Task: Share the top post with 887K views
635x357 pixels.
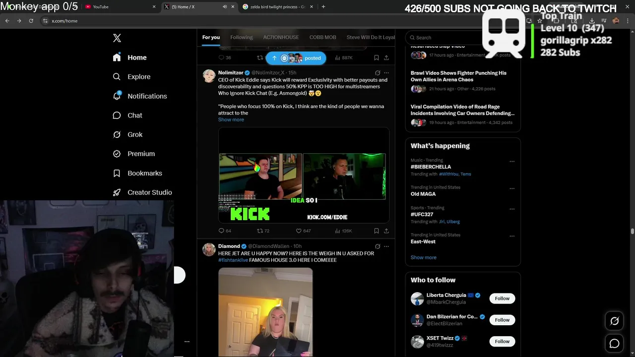Action: tap(386, 58)
